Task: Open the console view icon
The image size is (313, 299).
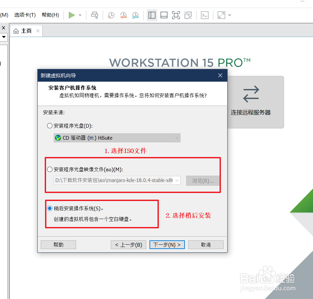Action: click(205, 15)
